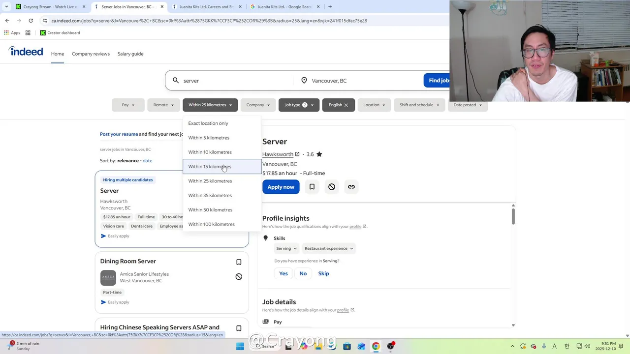Open the Location filter dropdown

[x=374, y=105]
